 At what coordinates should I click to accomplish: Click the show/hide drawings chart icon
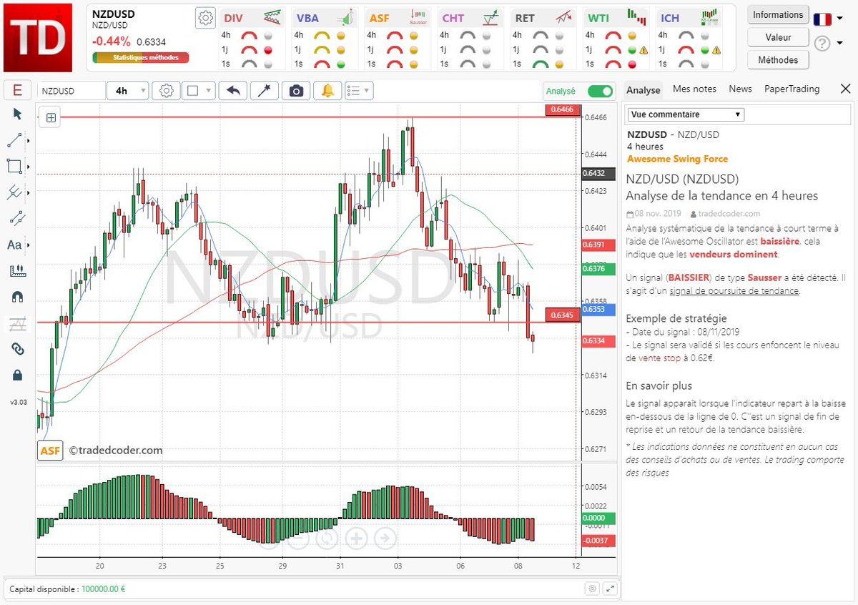[x=17, y=323]
